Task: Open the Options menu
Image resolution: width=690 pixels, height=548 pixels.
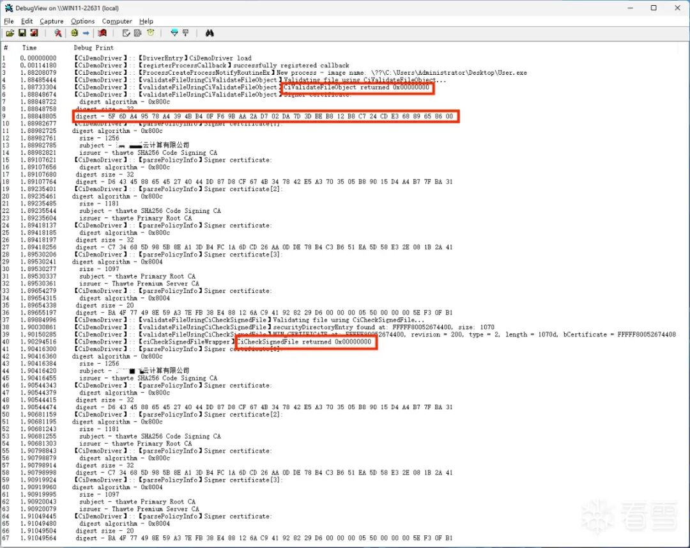Action: (82, 21)
